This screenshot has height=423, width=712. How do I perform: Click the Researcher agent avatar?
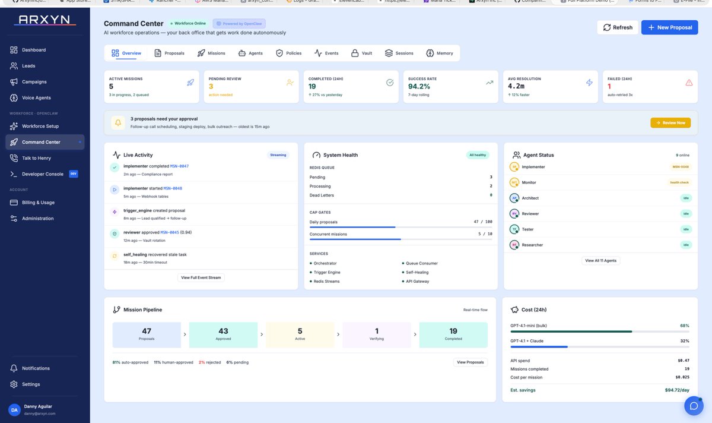click(x=514, y=245)
